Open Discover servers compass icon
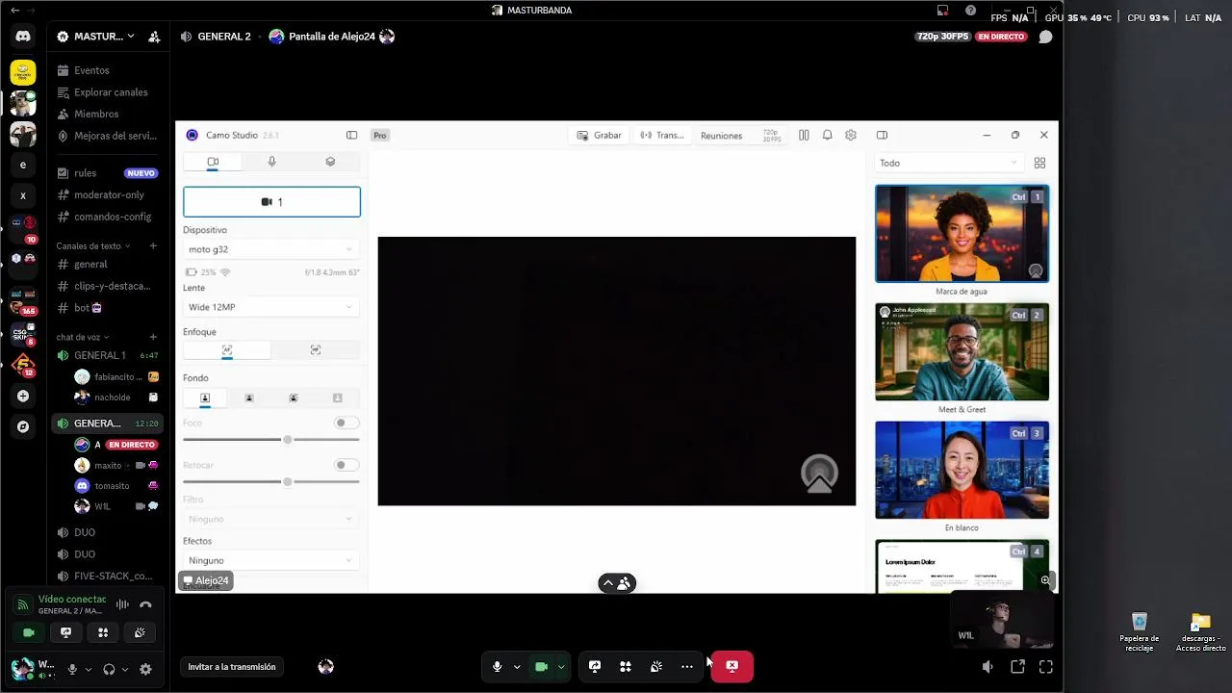Viewport: 1232px width, 693px height. click(23, 426)
